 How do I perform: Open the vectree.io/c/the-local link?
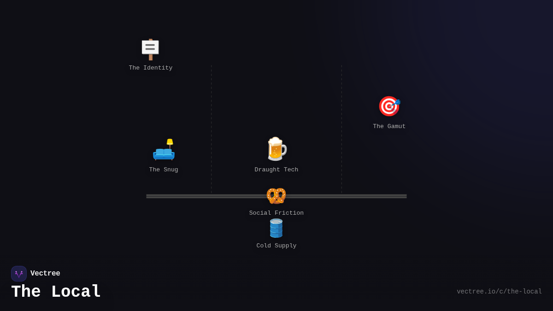499,292
